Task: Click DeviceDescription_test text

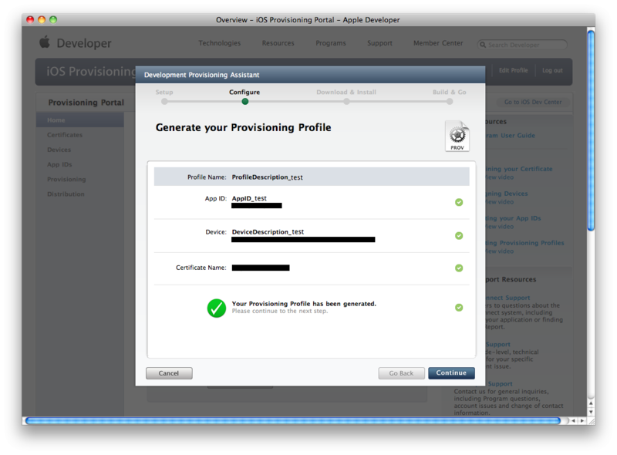Action: click(x=268, y=232)
